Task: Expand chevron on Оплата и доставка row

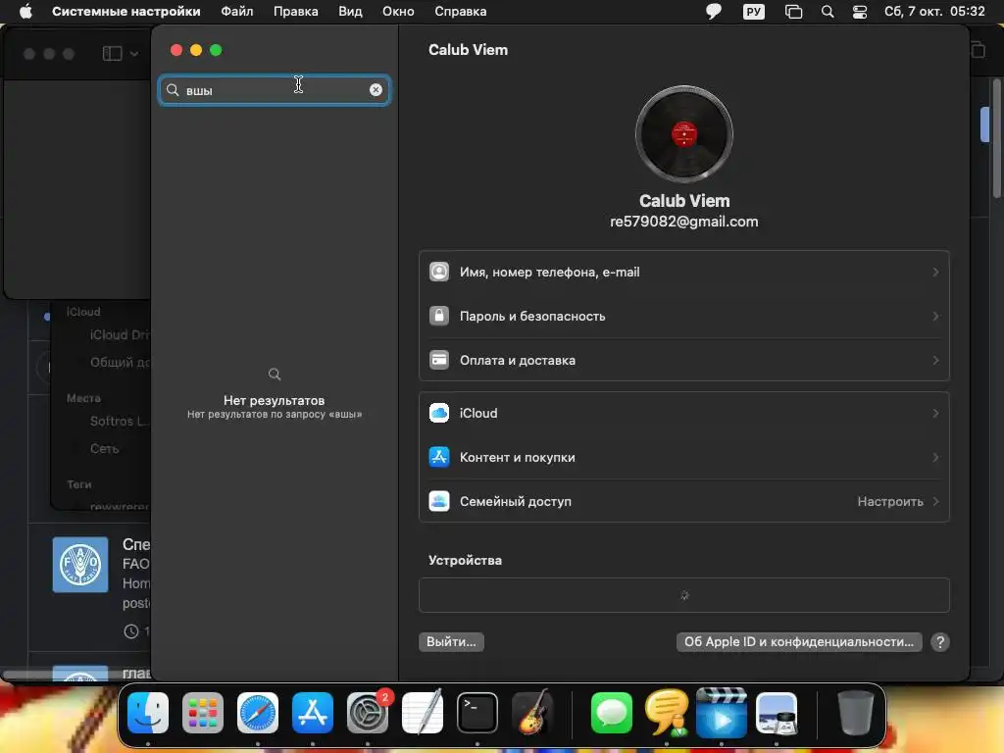Action: coord(935,361)
